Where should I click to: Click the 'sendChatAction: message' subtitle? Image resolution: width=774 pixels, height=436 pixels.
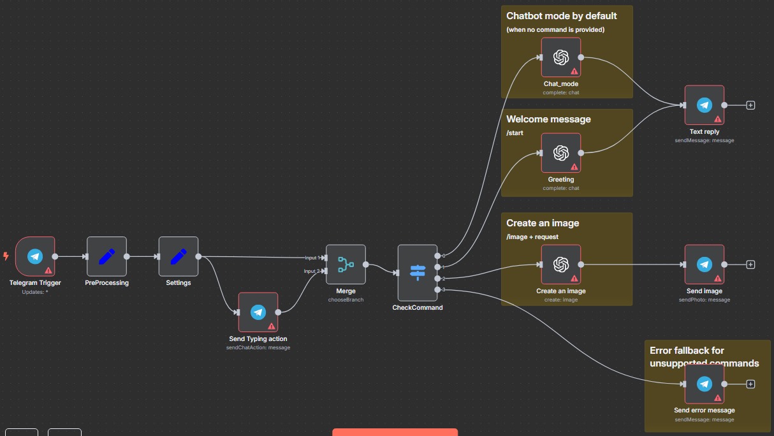(x=258, y=347)
